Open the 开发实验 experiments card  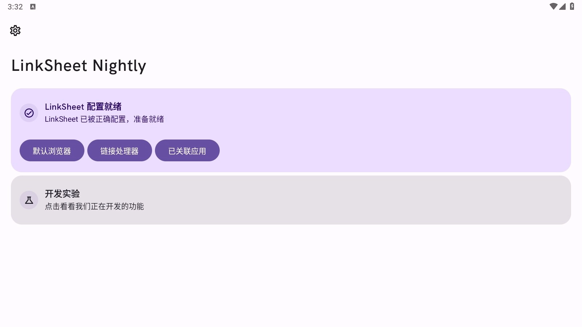(x=291, y=200)
